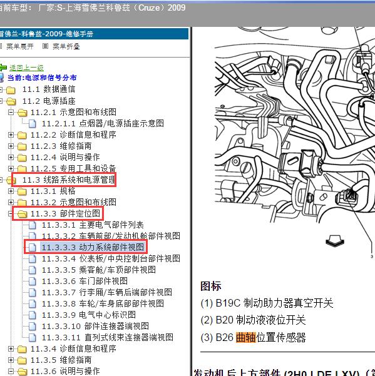Click the 图标 legend heading

[x=210, y=286]
